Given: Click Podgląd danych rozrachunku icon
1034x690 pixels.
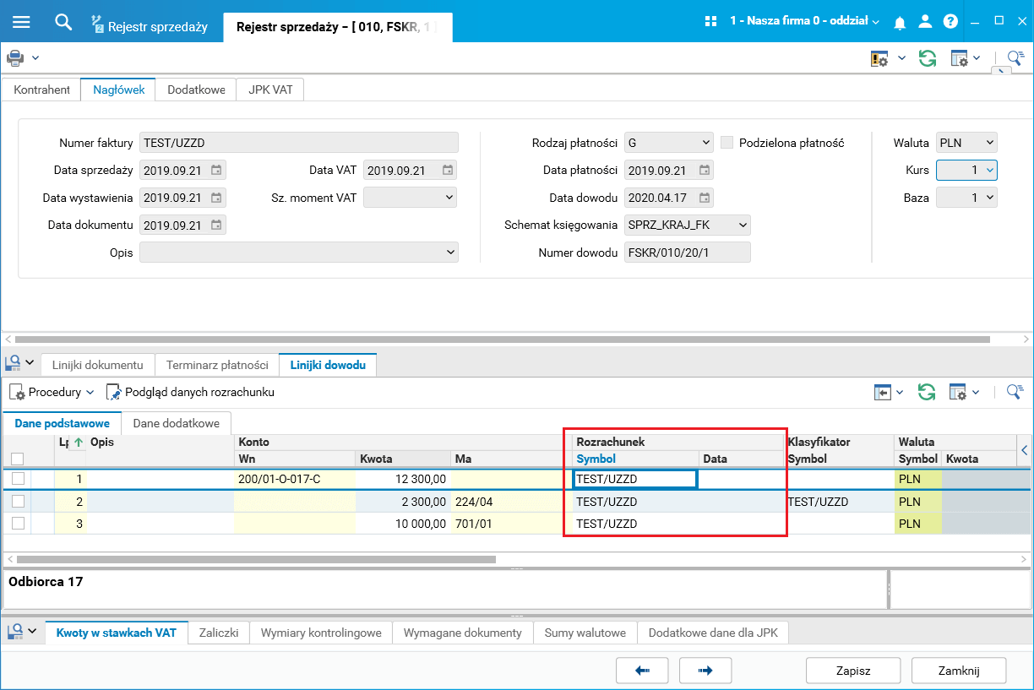Looking at the screenshot, I should [114, 392].
